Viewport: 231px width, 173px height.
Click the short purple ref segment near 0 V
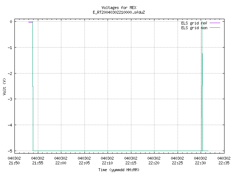pyautogui.click(x=30, y=22)
